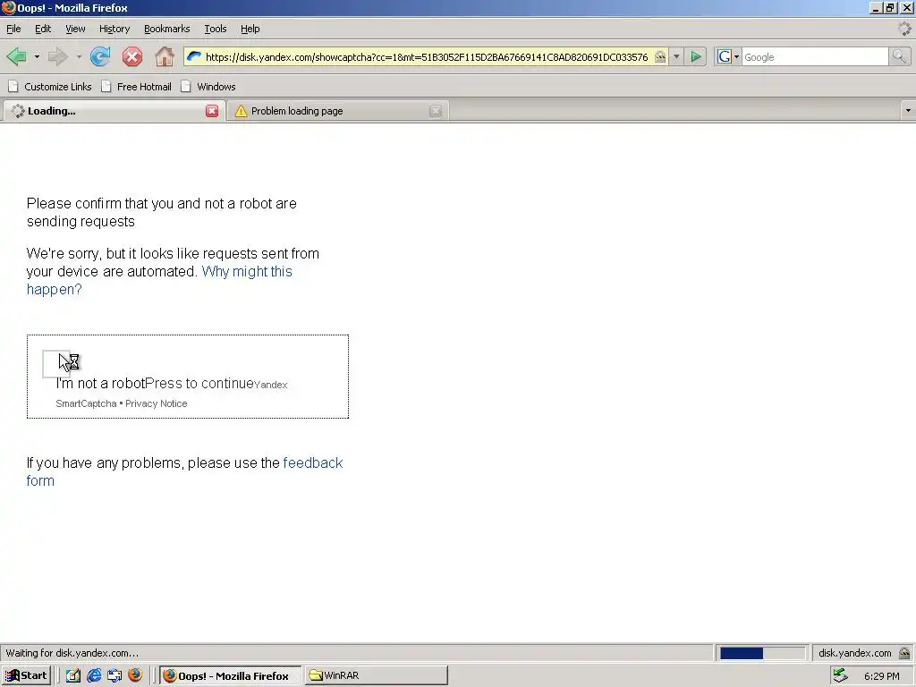The image size is (916, 687).
Task: Click the lock icon in the status bar
Action: [x=904, y=653]
